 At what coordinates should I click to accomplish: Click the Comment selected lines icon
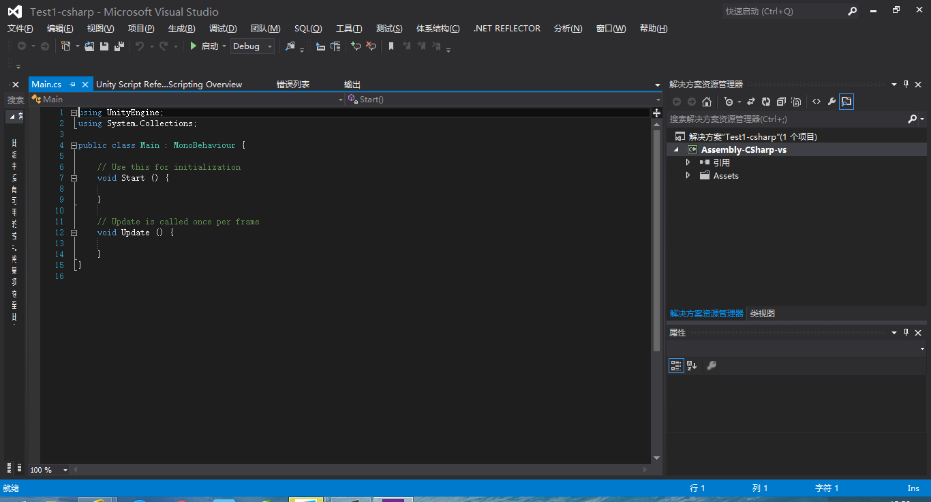click(x=355, y=46)
